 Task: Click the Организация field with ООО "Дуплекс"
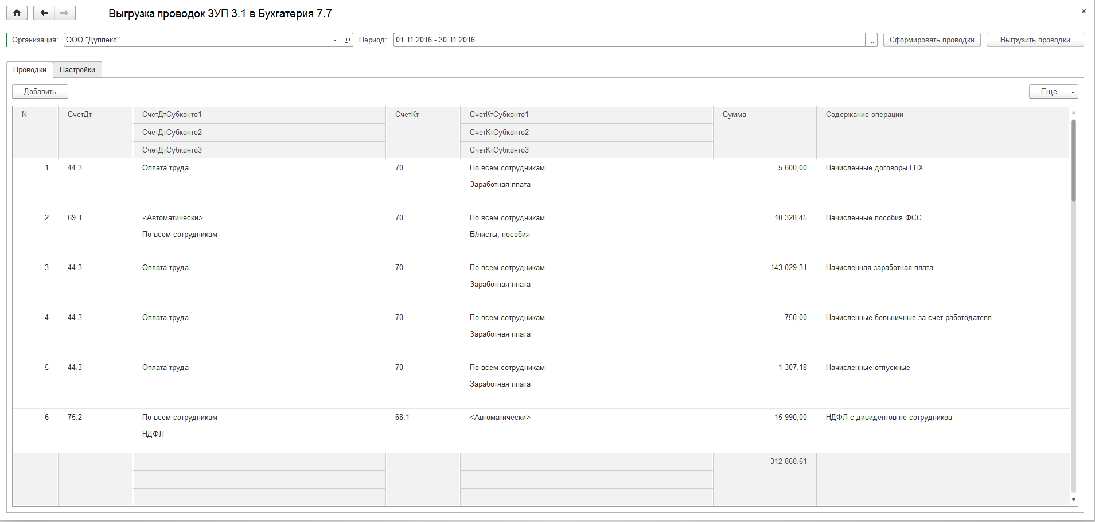(195, 40)
